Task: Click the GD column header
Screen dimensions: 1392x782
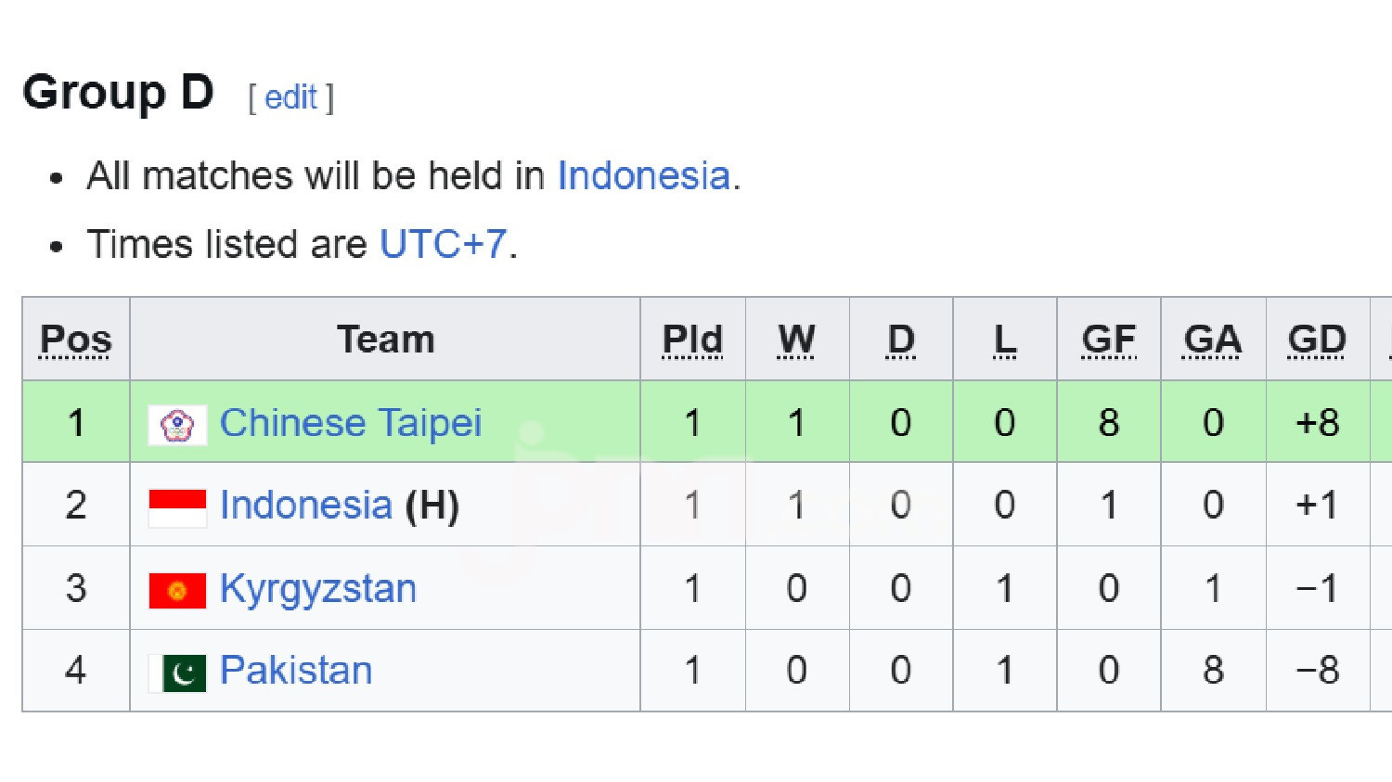Action: click(x=1318, y=340)
